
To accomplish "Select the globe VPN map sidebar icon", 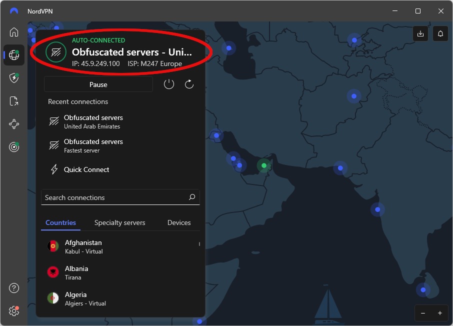I will tap(14, 55).
